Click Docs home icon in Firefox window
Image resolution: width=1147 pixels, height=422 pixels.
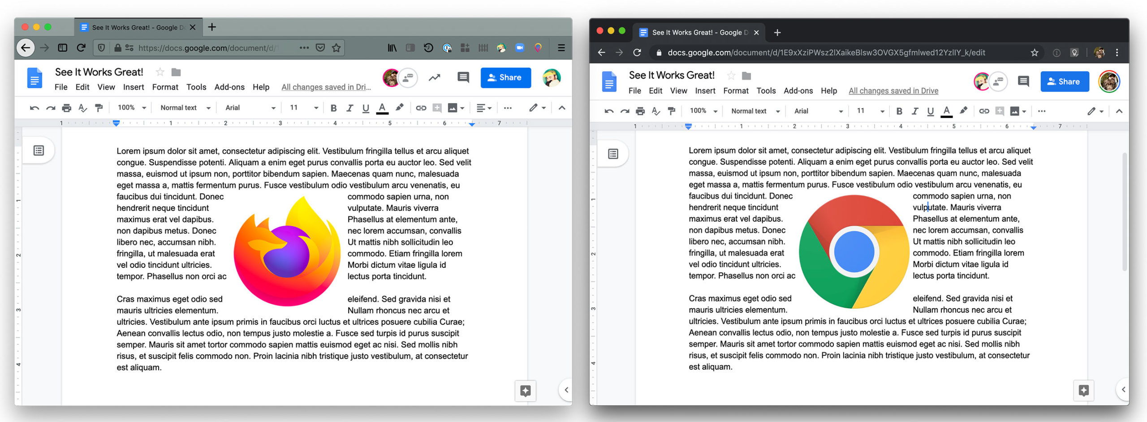click(35, 78)
